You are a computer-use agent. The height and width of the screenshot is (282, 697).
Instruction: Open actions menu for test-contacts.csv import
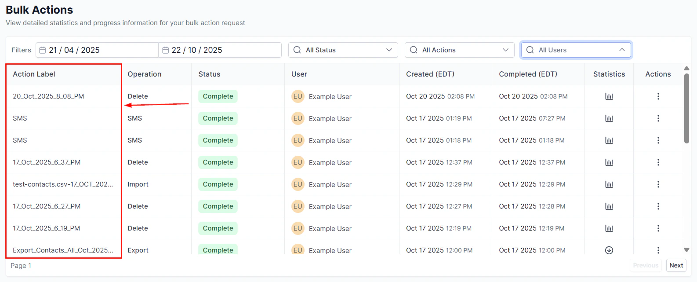pos(658,184)
